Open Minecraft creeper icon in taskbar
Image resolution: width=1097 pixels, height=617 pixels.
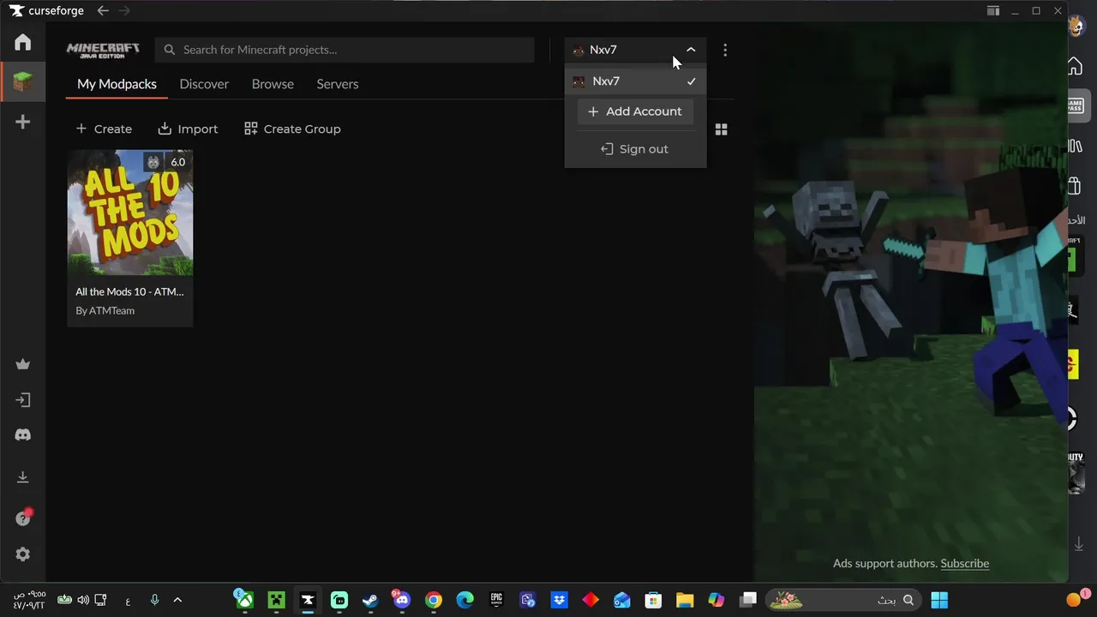tap(276, 600)
